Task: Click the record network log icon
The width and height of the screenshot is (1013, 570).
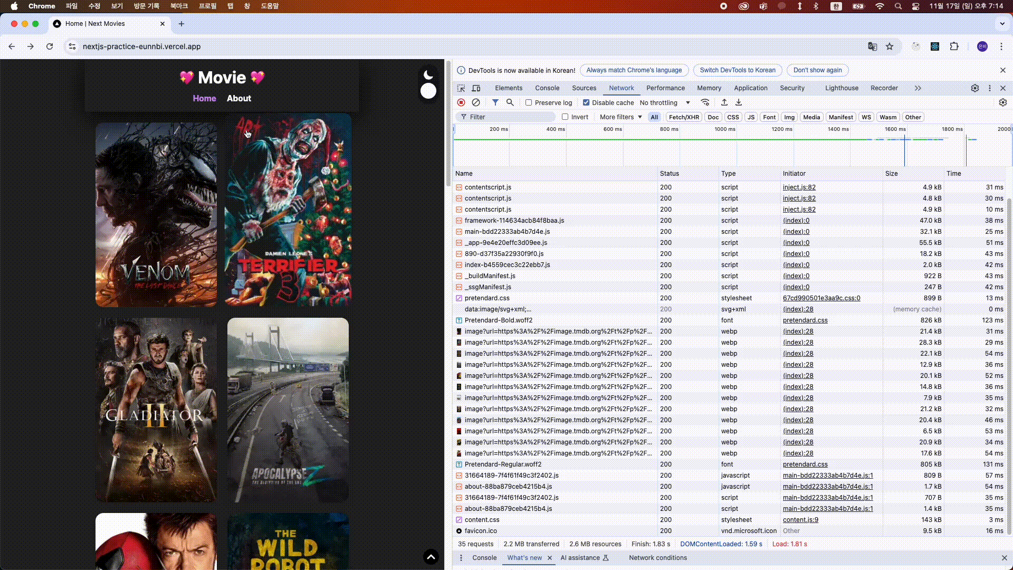Action: (x=461, y=102)
